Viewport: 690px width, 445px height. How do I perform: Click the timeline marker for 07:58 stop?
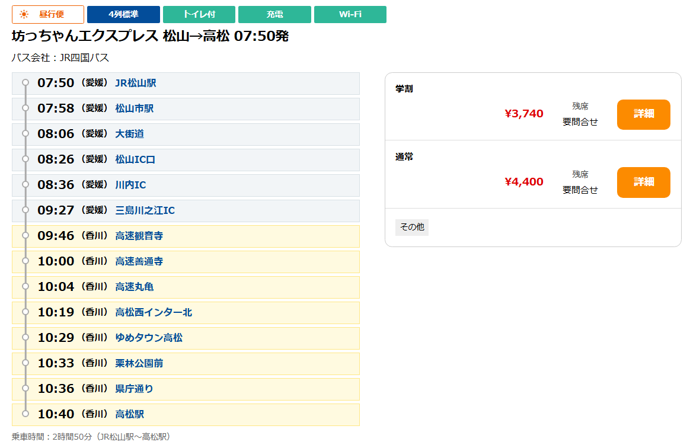[25, 108]
